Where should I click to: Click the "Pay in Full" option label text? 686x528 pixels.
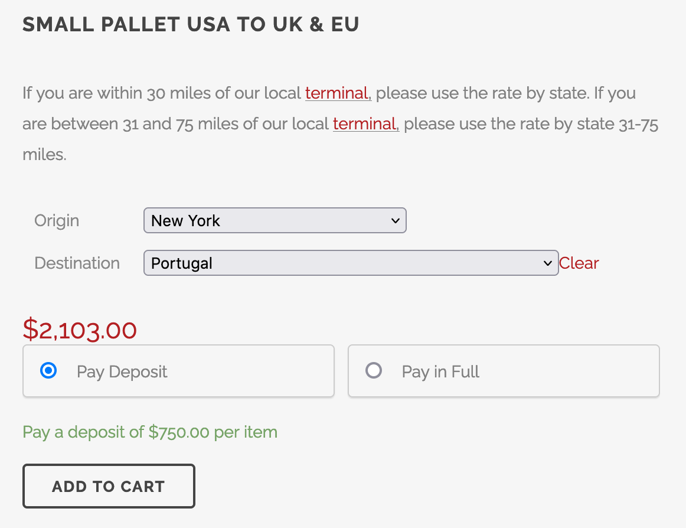(440, 372)
